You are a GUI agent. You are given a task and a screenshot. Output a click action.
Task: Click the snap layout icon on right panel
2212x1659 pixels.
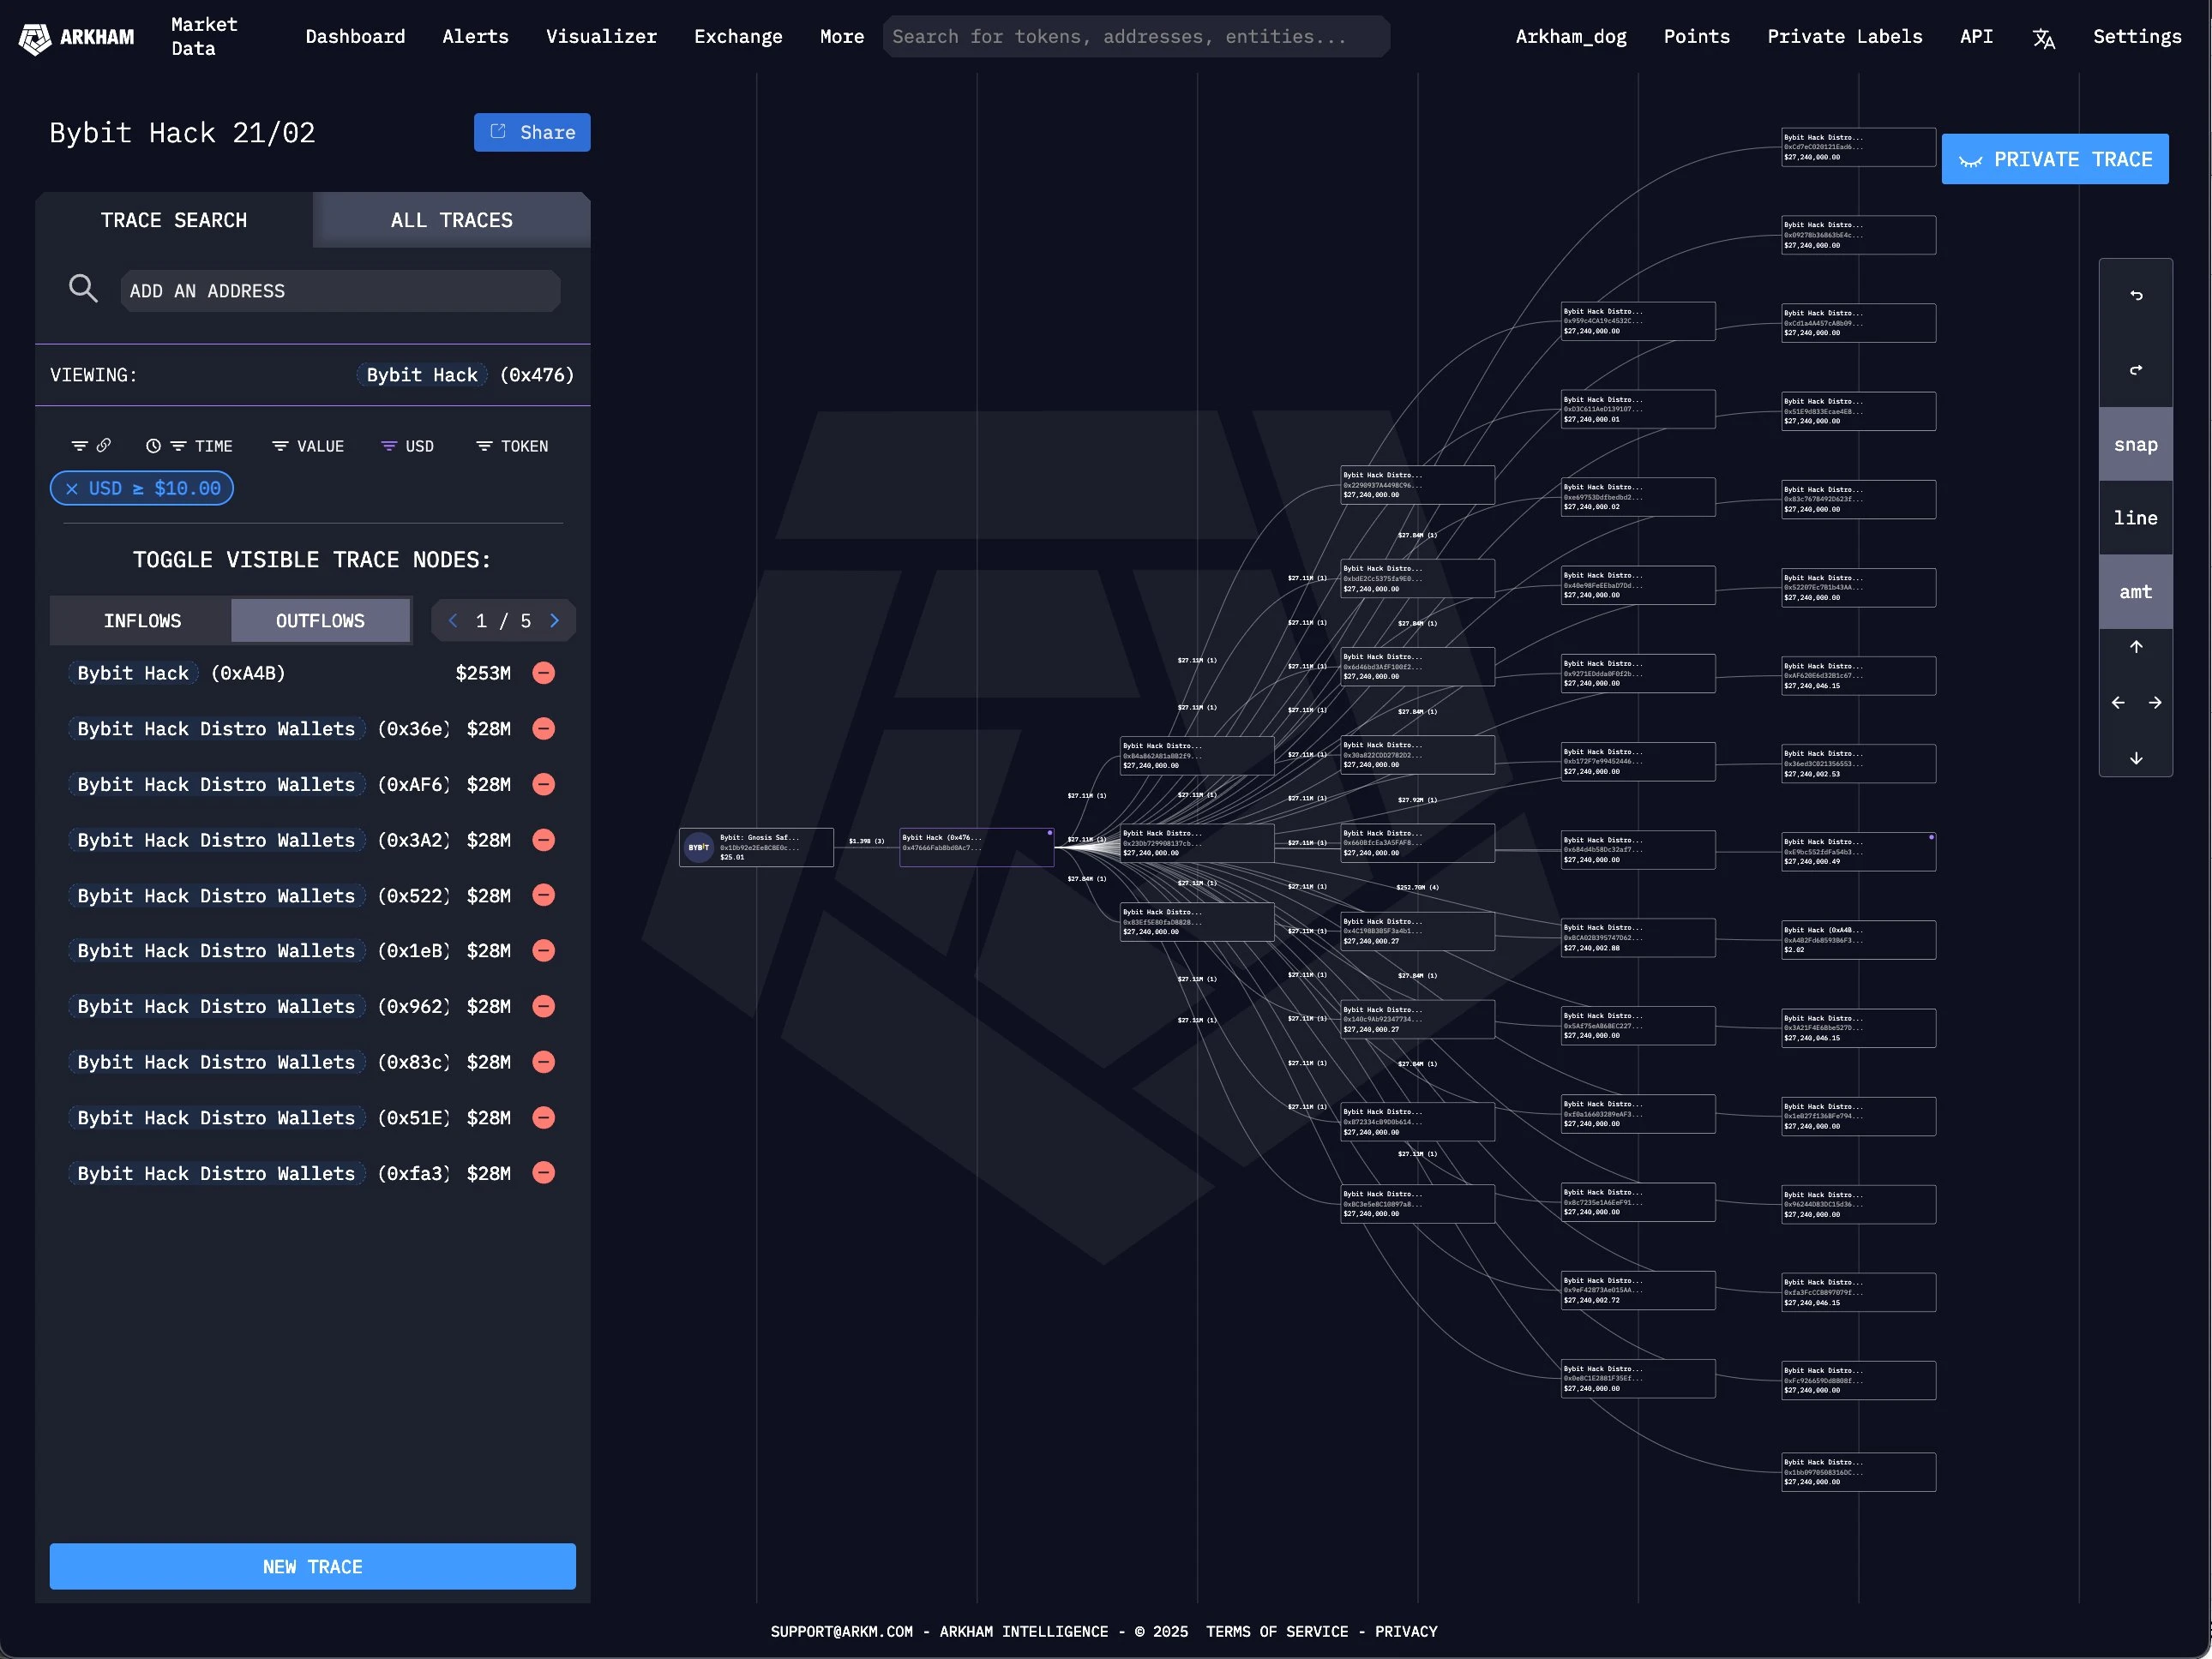(2134, 445)
